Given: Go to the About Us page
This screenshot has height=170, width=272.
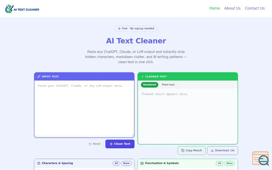Looking at the screenshot, I should tap(232, 8).
